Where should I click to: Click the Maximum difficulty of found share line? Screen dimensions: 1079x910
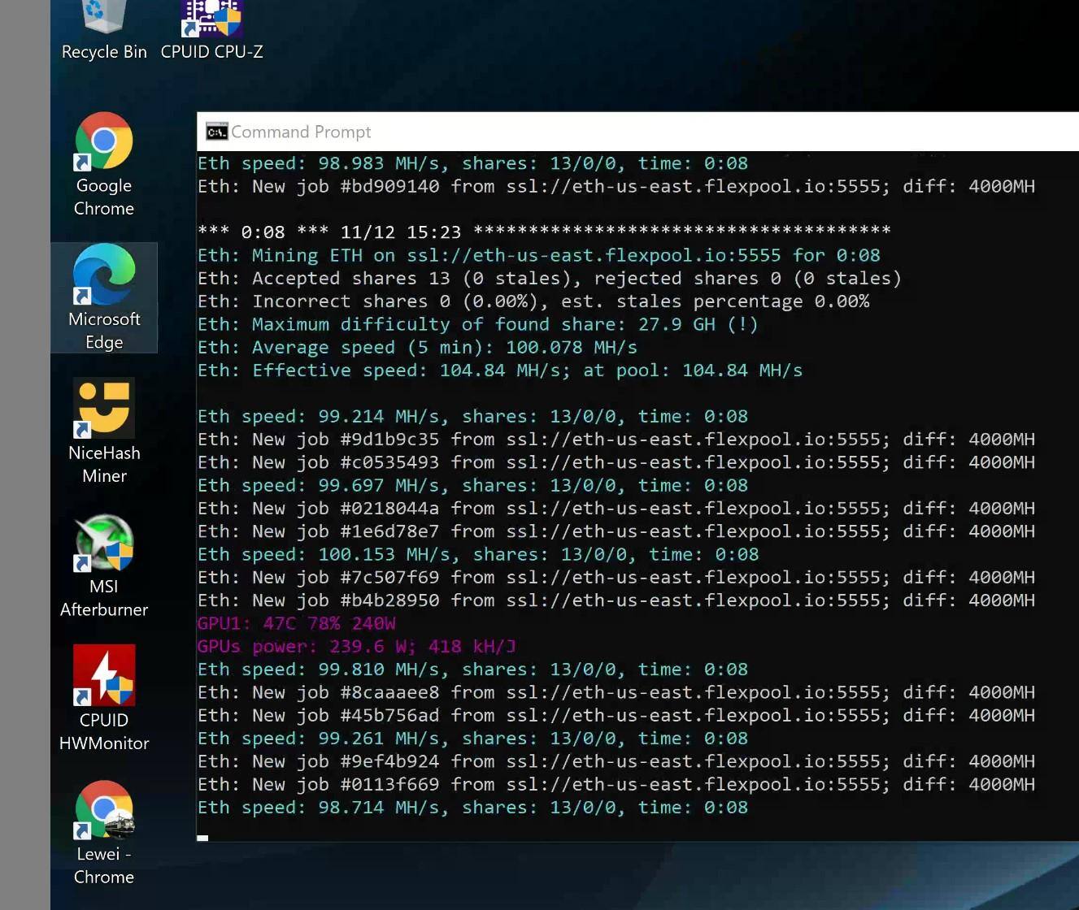(477, 325)
